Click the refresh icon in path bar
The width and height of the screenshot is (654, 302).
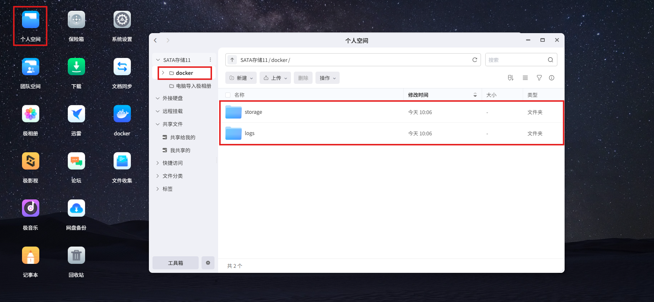point(474,60)
